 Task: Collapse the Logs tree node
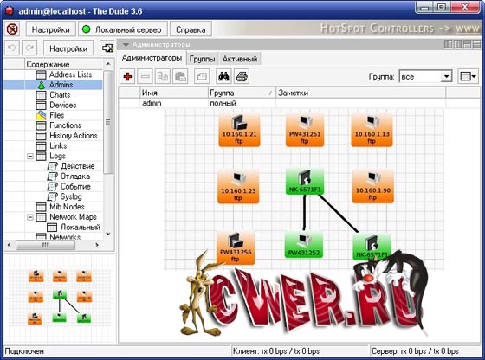30,156
